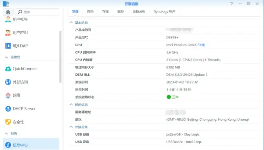
Task: Click the Control Panel window logo
Action: [x=6, y=4]
